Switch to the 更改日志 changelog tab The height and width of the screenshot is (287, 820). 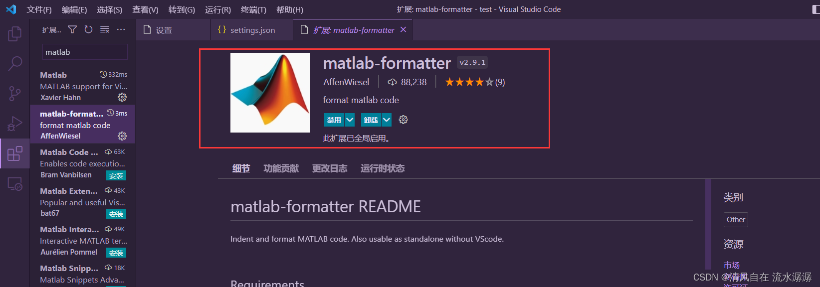coord(330,168)
